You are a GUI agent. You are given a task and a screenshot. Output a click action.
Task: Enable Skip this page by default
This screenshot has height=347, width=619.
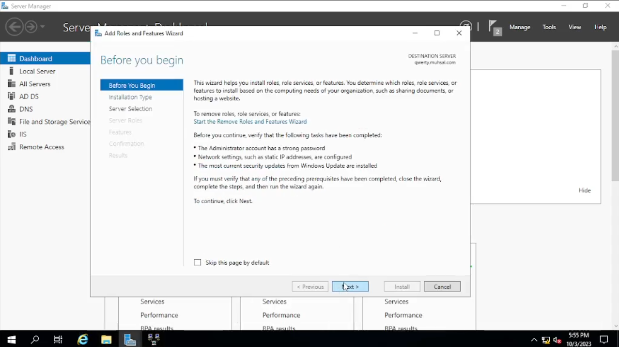[x=198, y=263]
